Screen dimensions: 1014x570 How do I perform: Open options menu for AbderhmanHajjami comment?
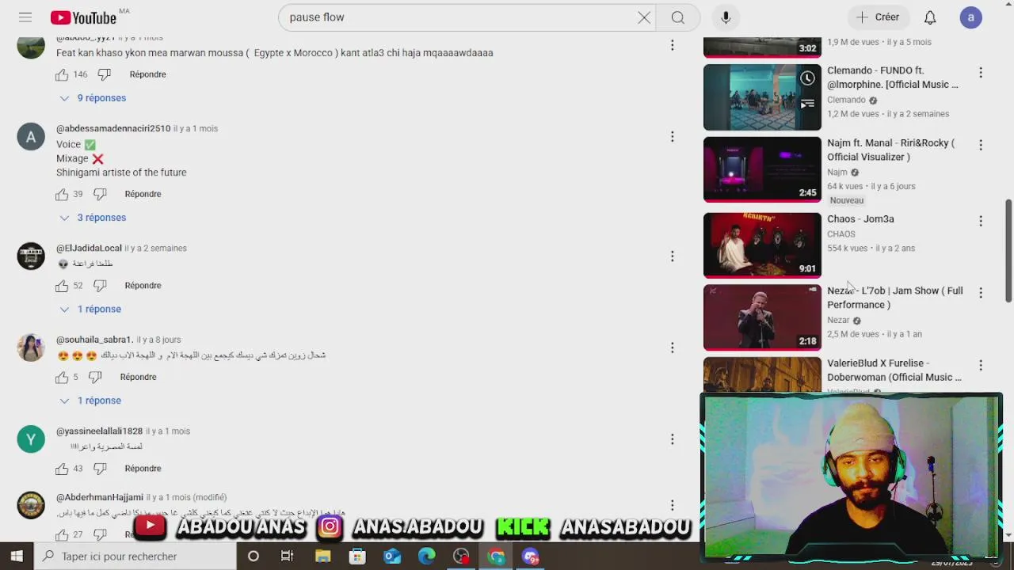tap(672, 505)
